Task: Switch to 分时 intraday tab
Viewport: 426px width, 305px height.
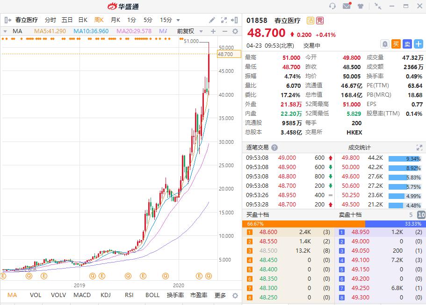Action: click(50, 20)
